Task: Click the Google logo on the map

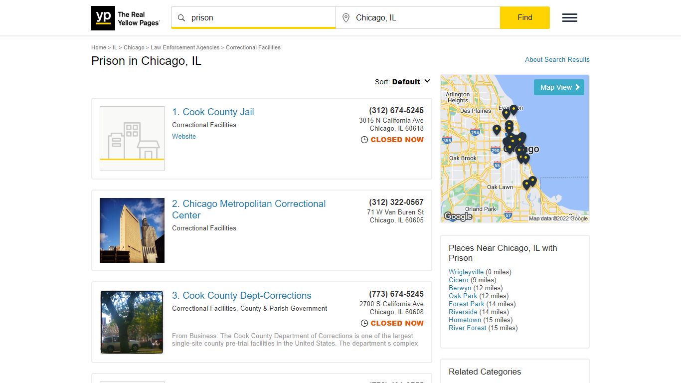Action: 458,216
